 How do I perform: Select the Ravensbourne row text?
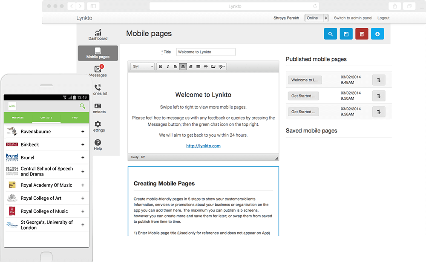36,132
